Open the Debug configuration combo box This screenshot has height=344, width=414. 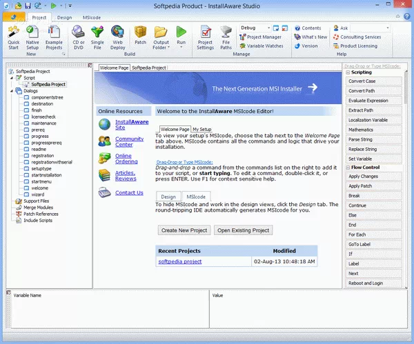[x=263, y=28]
